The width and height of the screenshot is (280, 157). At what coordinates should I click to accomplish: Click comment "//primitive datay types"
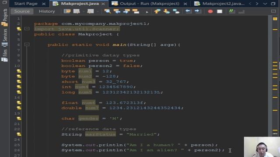(101, 55)
